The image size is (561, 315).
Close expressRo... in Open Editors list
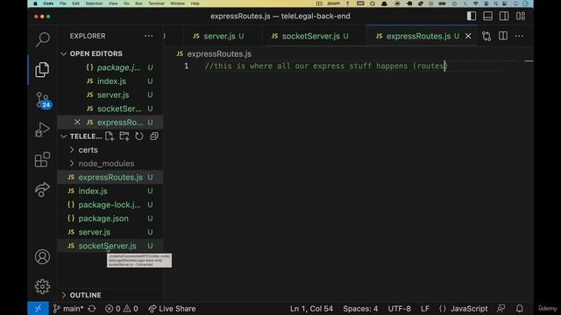pos(77,122)
